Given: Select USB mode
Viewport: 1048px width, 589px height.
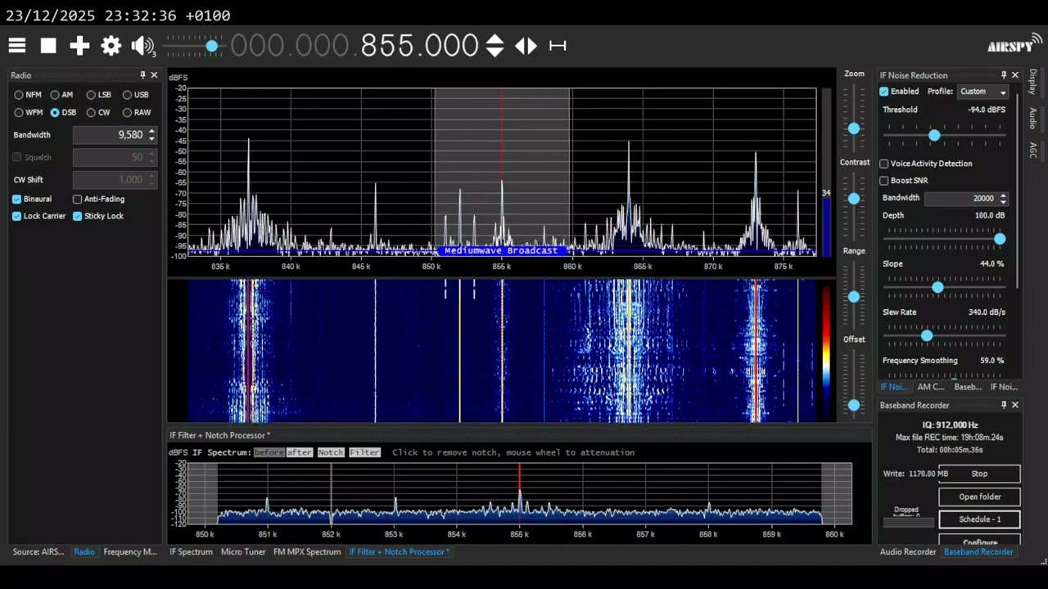Looking at the screenshot, I should pyautogui.click(x=135, y=95).
